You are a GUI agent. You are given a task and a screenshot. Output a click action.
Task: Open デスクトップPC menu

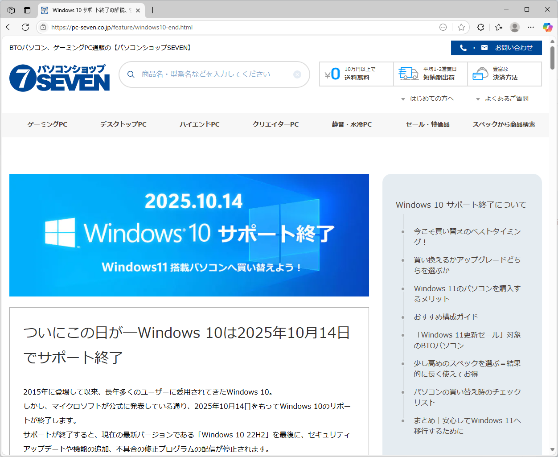click(x=123, y=124)
